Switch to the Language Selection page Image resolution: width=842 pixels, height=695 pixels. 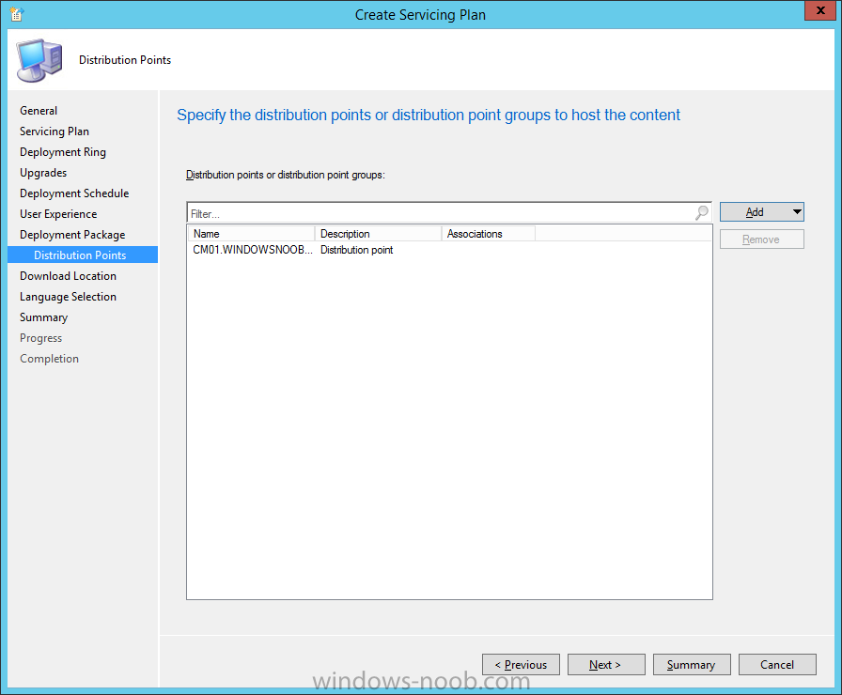coord(69,297)
